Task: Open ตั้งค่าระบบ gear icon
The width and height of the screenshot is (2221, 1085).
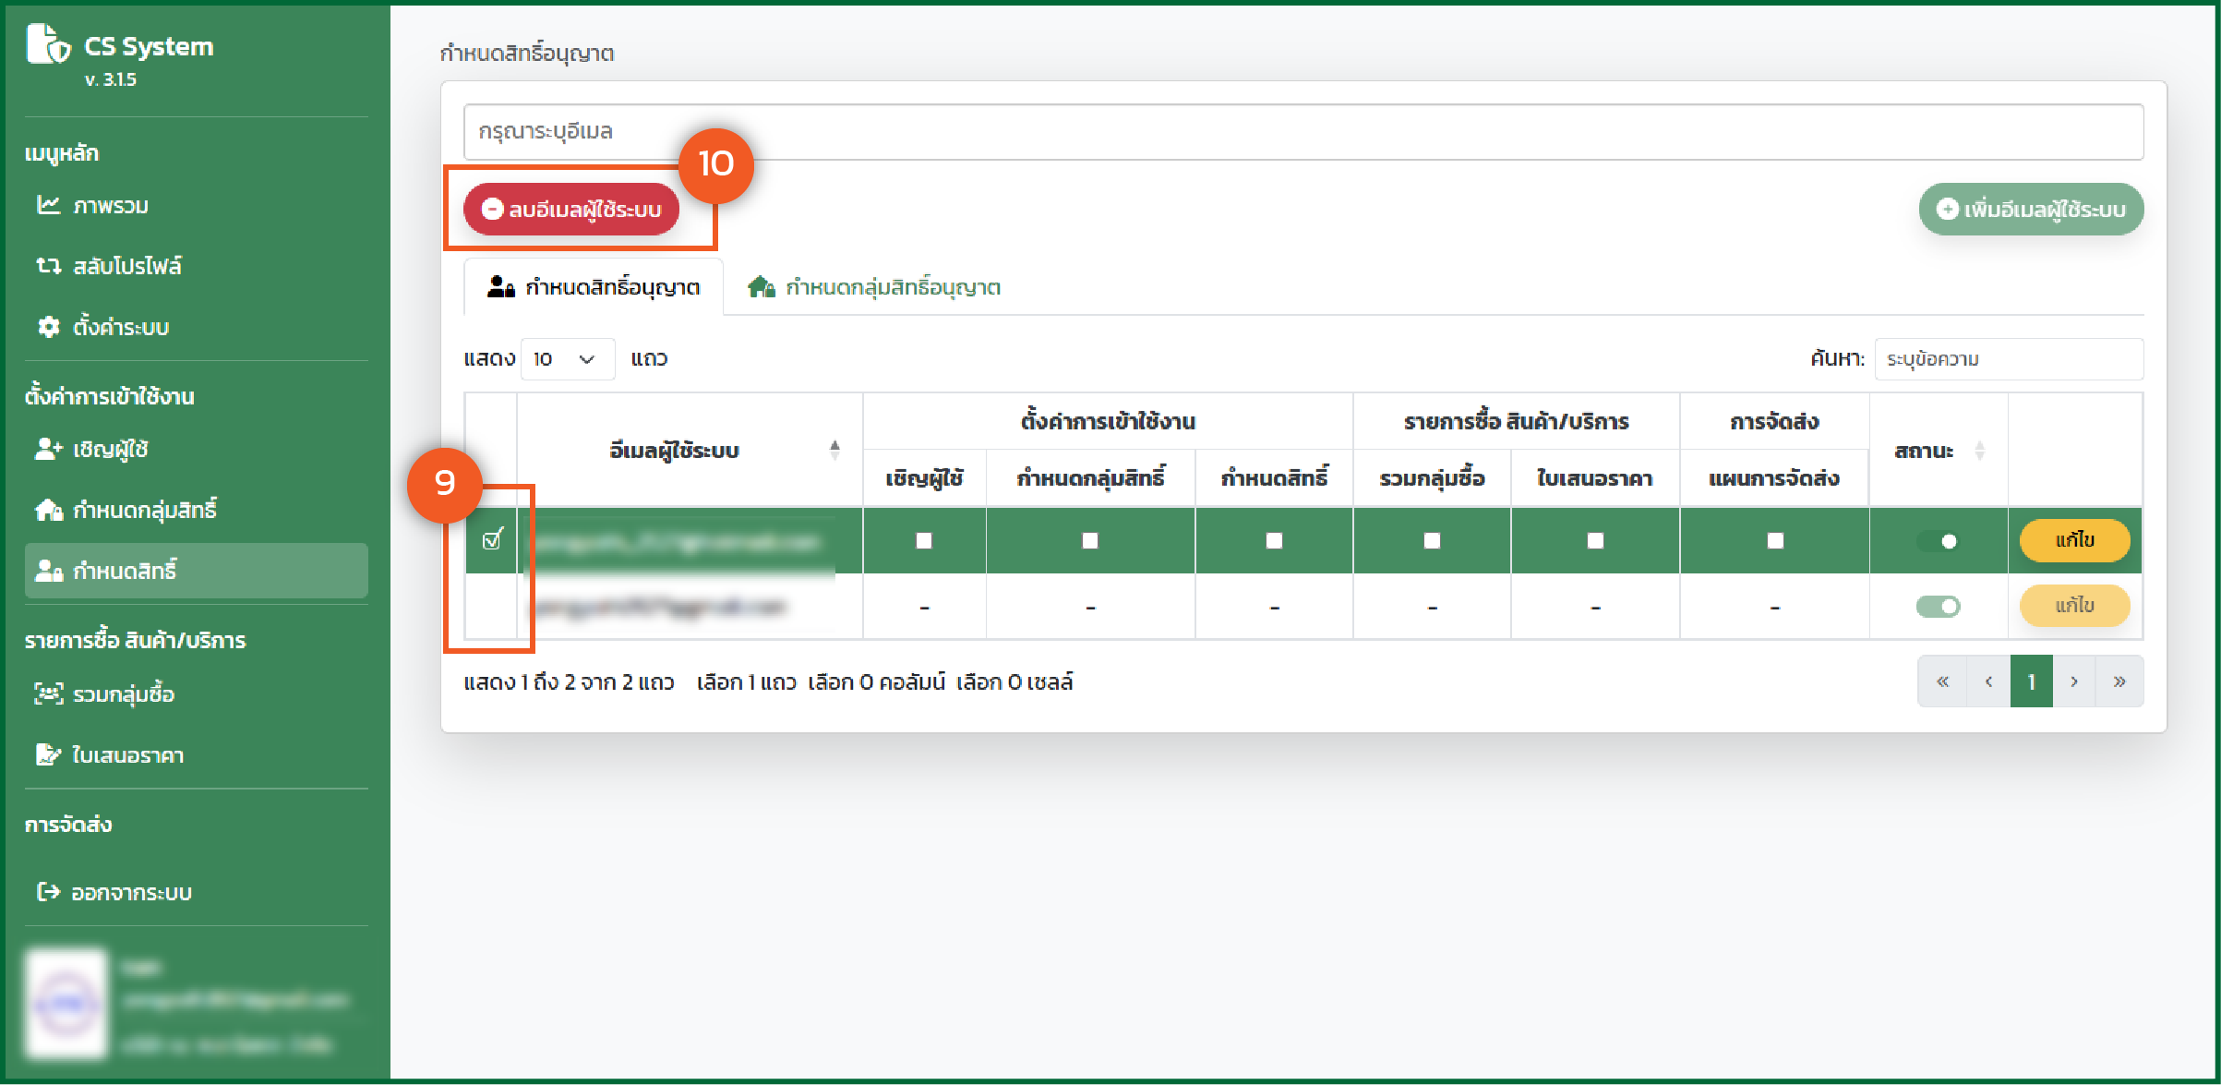Action: (x=48, y=327)
